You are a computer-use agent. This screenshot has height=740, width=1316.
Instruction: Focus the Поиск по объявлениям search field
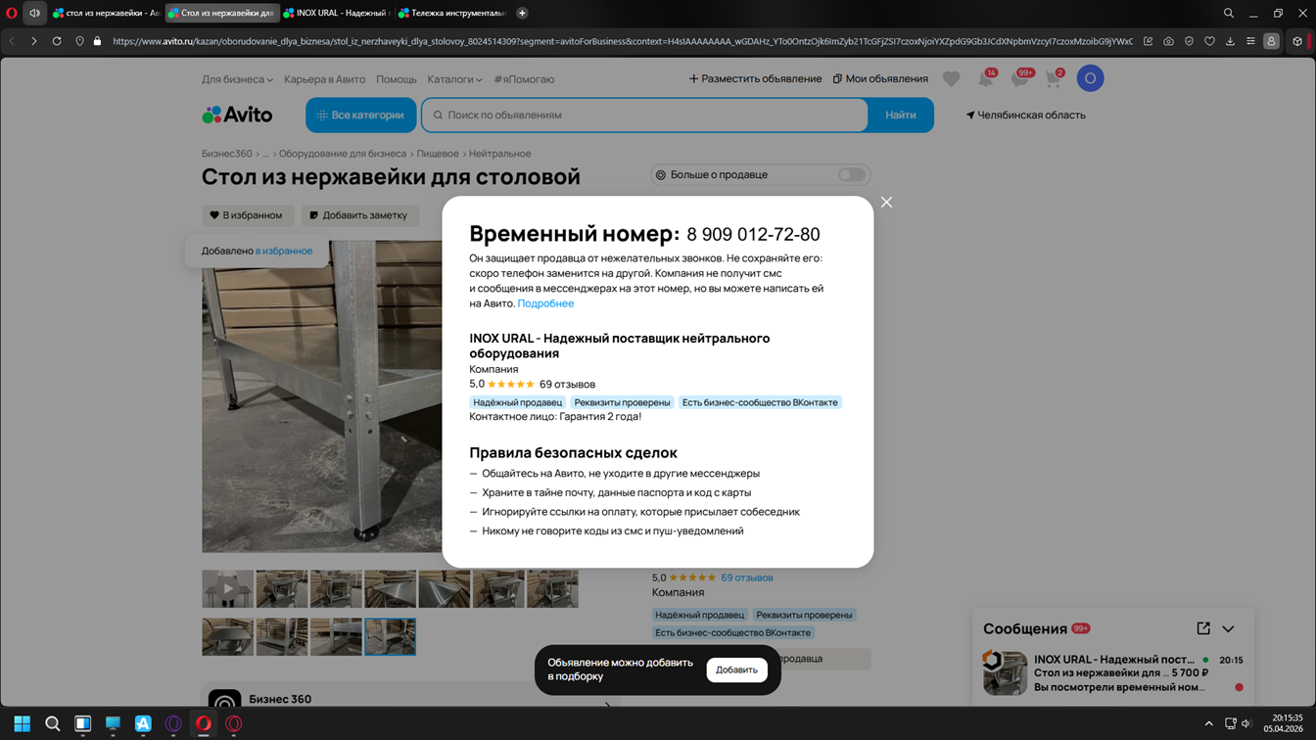645,115
